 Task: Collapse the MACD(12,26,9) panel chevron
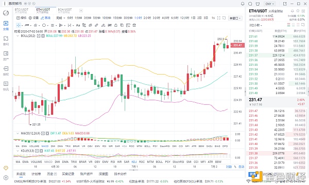(18, 133)
